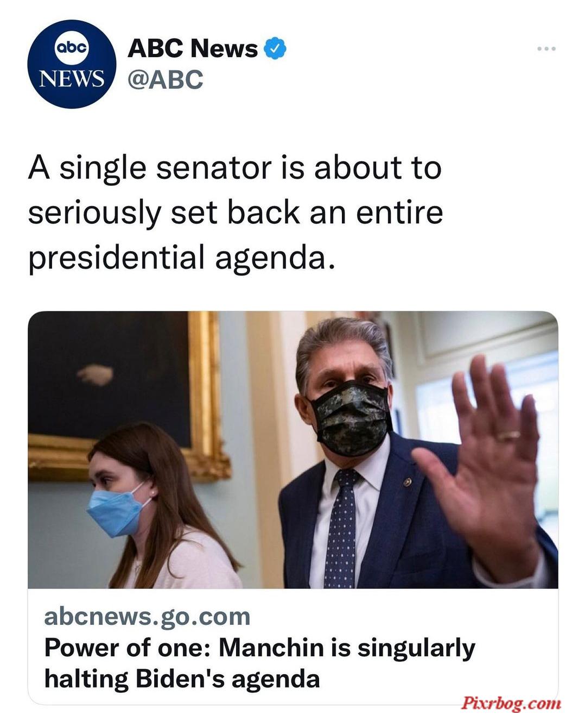
Task: Open the @ABC handle
Action: [166, 79]
